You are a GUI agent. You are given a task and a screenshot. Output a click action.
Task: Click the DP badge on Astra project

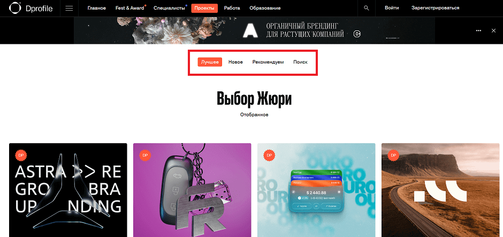[x=21, y=155]
